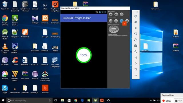Raise volume using emulator toolbar volume up
This screenshot has width=183, height=103.
pyautogui.click(x=136, y=22)
